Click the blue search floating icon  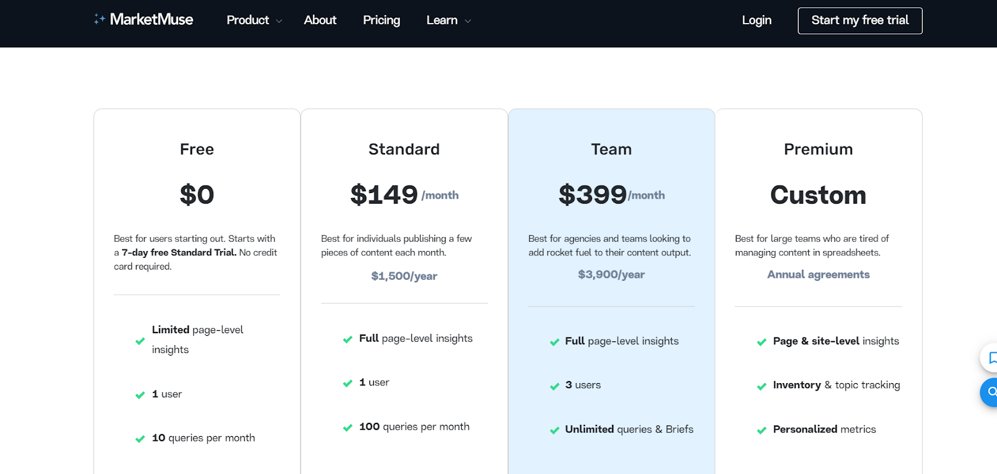click(991, 392)
